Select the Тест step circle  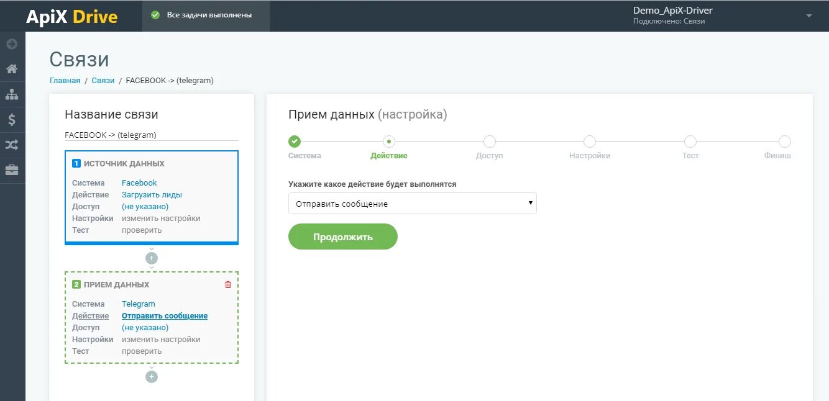click(690, 142)
